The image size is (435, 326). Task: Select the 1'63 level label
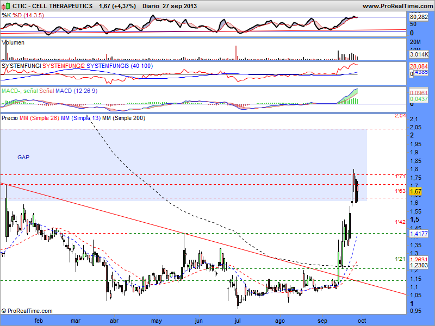[x=400, y=191]
